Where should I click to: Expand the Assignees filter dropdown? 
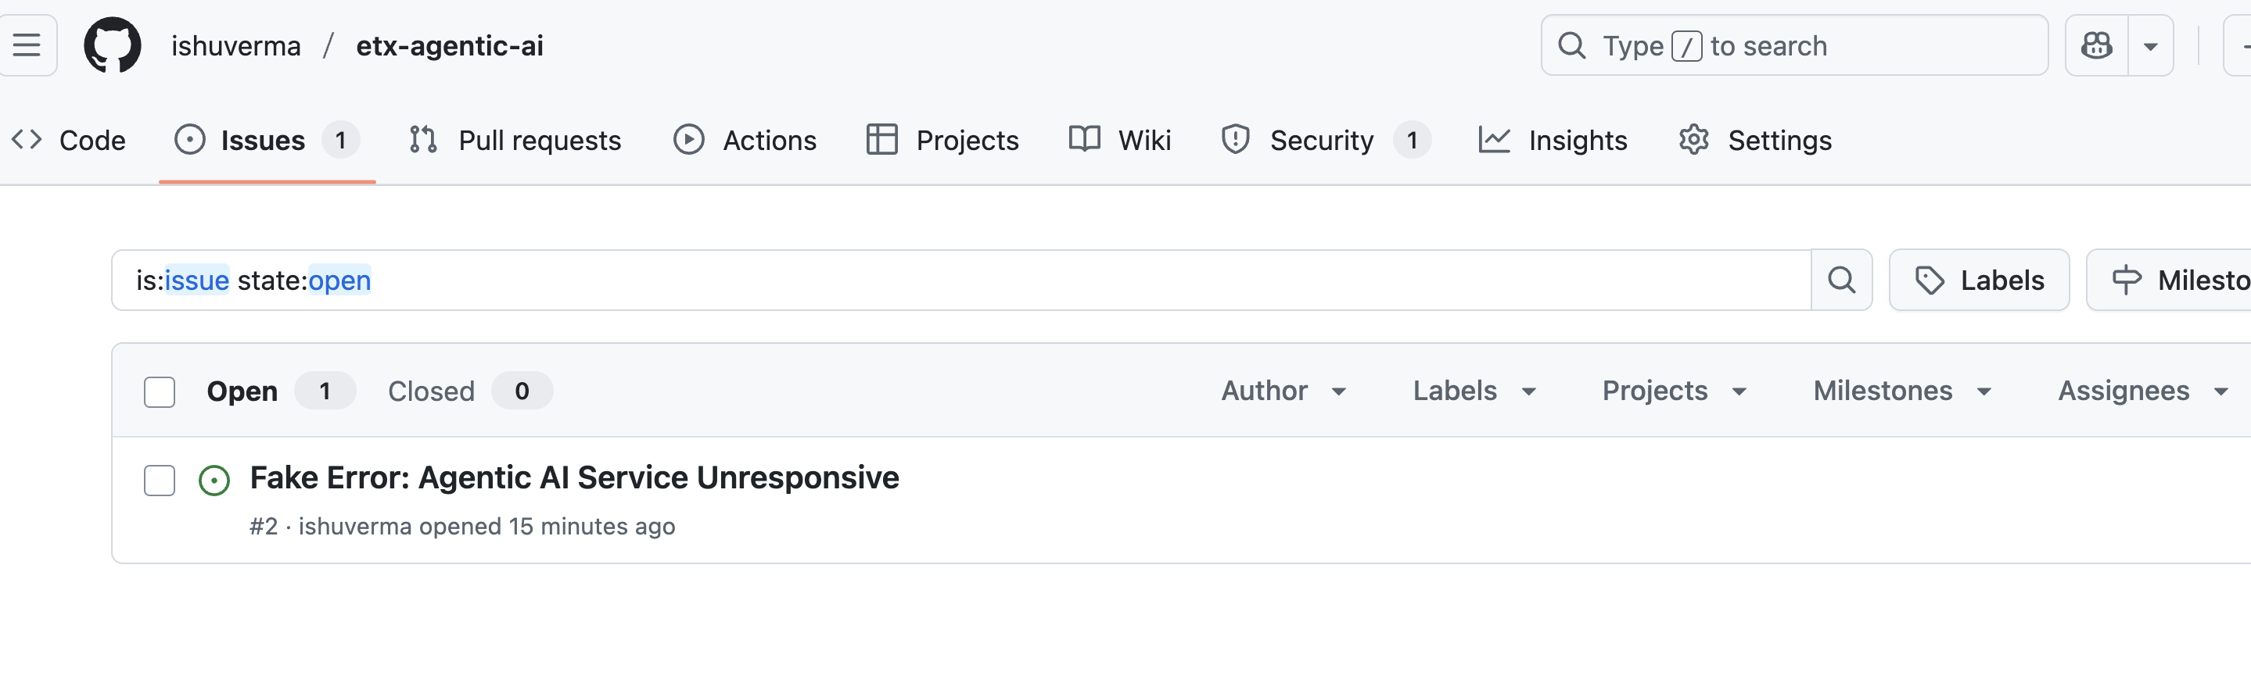tap(2141, 391)
